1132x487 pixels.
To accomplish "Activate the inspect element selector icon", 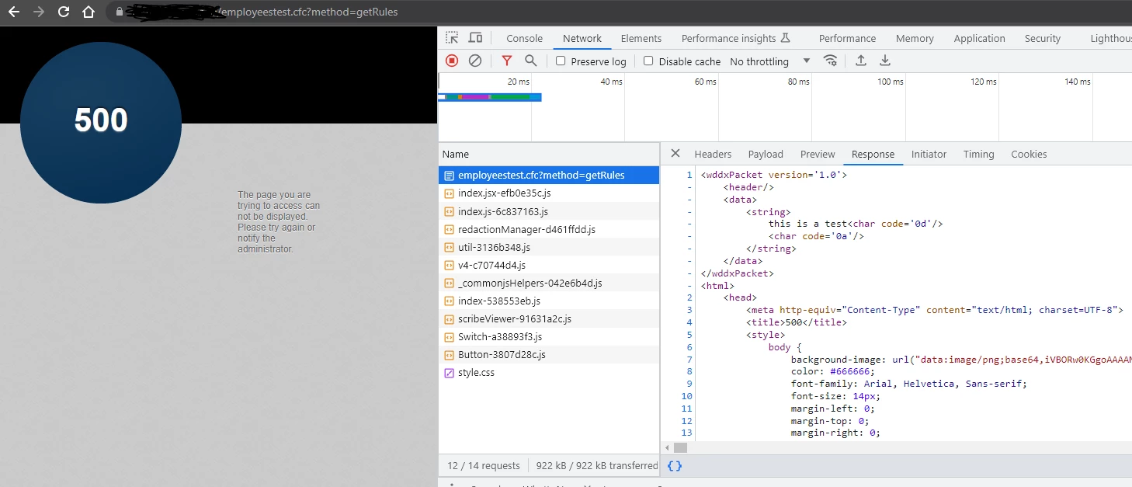I will (x=452, y=38).
